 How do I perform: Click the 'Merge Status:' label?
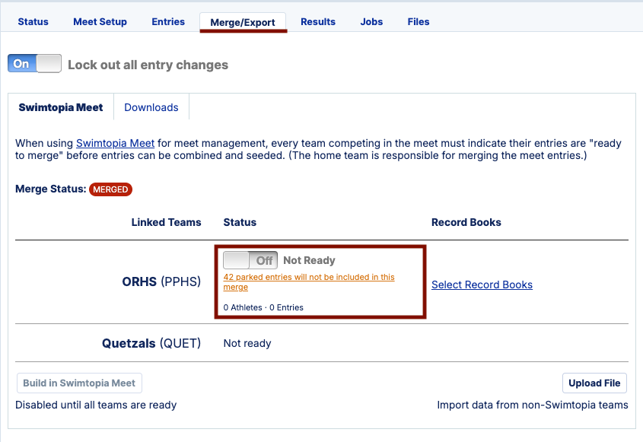(x=50, y=189)
